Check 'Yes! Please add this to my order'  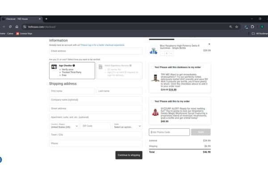click(152, 101)
